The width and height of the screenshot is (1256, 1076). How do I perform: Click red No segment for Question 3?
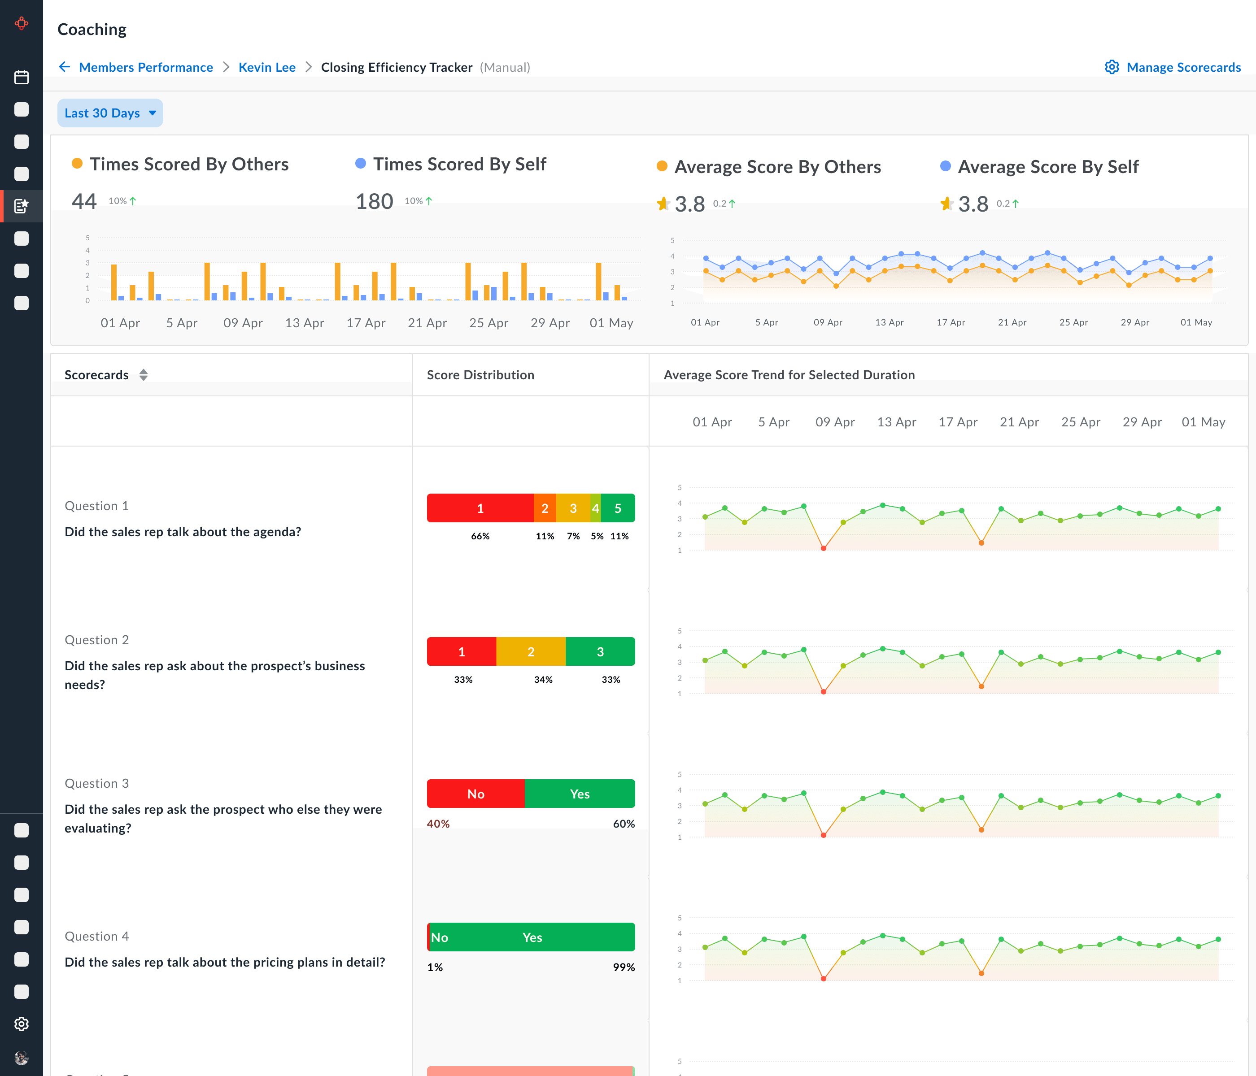point(475,794)
